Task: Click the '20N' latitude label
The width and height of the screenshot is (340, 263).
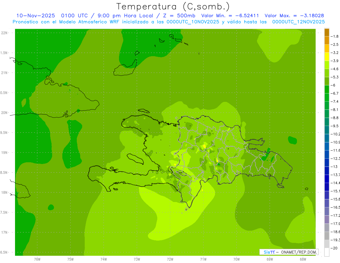Action: [4, 113]
